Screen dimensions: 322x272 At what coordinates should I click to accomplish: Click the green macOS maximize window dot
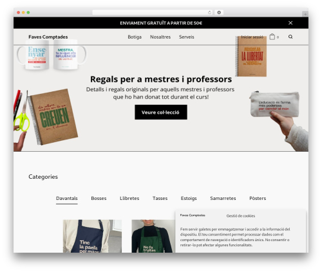28,12
